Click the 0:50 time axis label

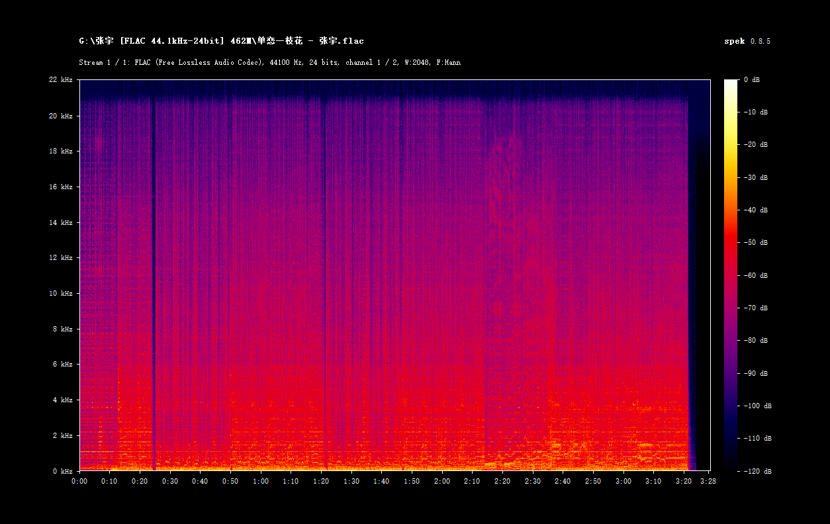230,482
